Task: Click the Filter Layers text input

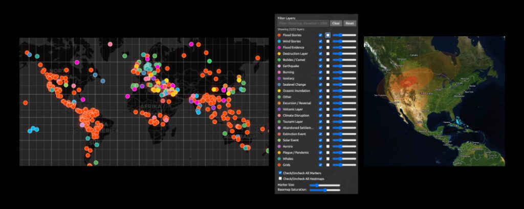Action: (x=303, y=23)
